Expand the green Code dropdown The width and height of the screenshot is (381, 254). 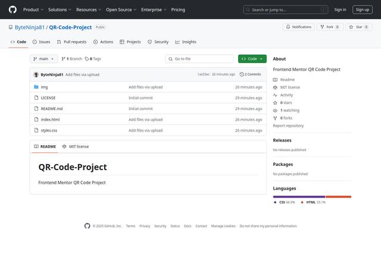(x=252, y=59)
